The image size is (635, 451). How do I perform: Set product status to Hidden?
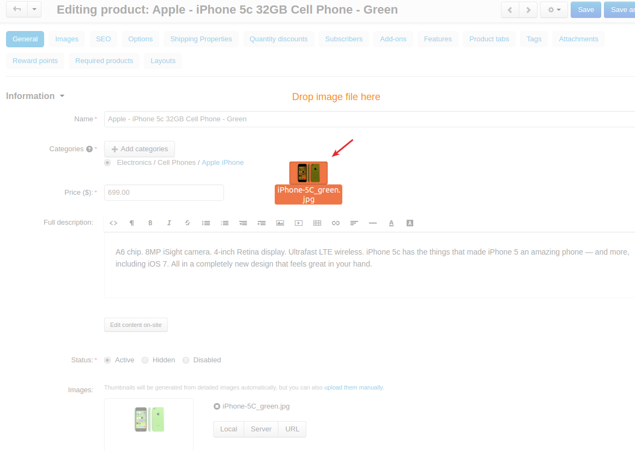[x=145, y=360]
